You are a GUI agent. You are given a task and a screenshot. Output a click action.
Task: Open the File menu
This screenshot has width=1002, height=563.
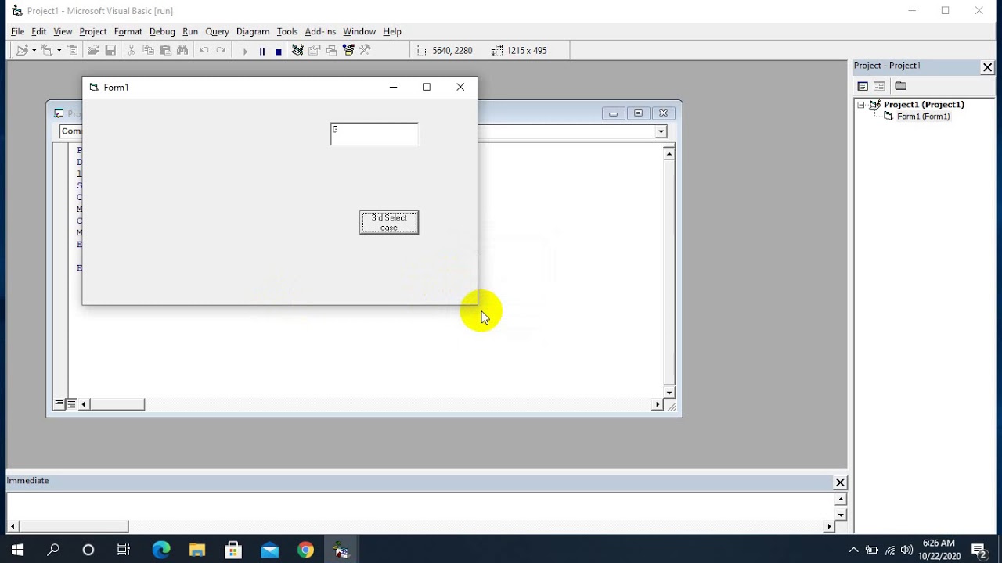click(x=18, y=31)
